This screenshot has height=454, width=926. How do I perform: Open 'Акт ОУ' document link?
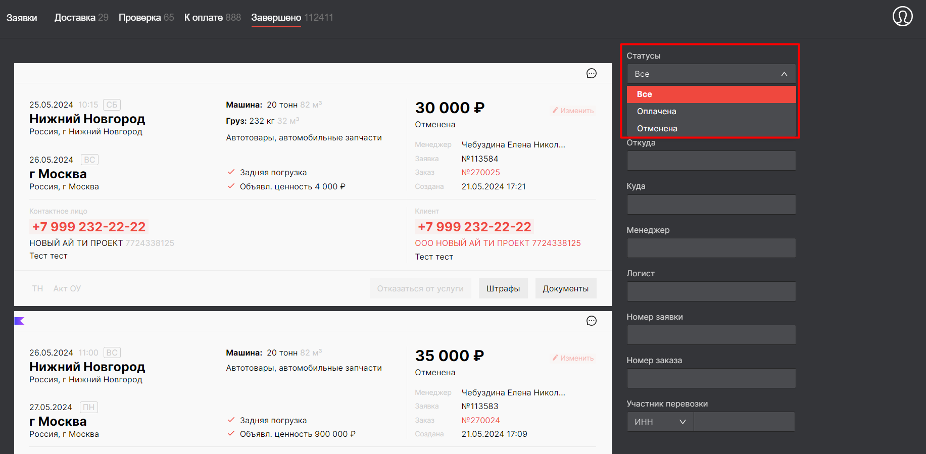[67, 288]
